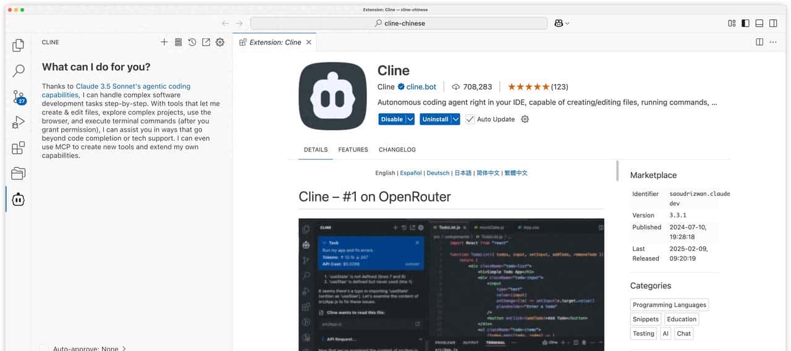Click the star rating (123)

click(x=538, y=87)
